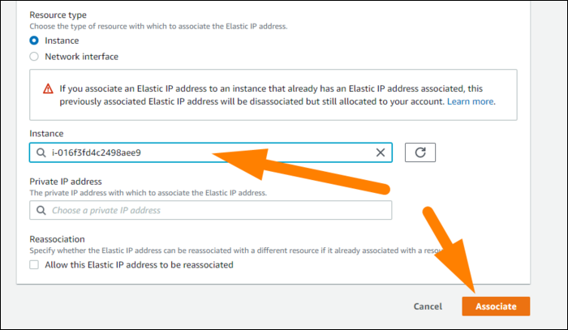Click the magnifier icon in the Instance field
568x330 pixels.
click(x=41, y=152)
